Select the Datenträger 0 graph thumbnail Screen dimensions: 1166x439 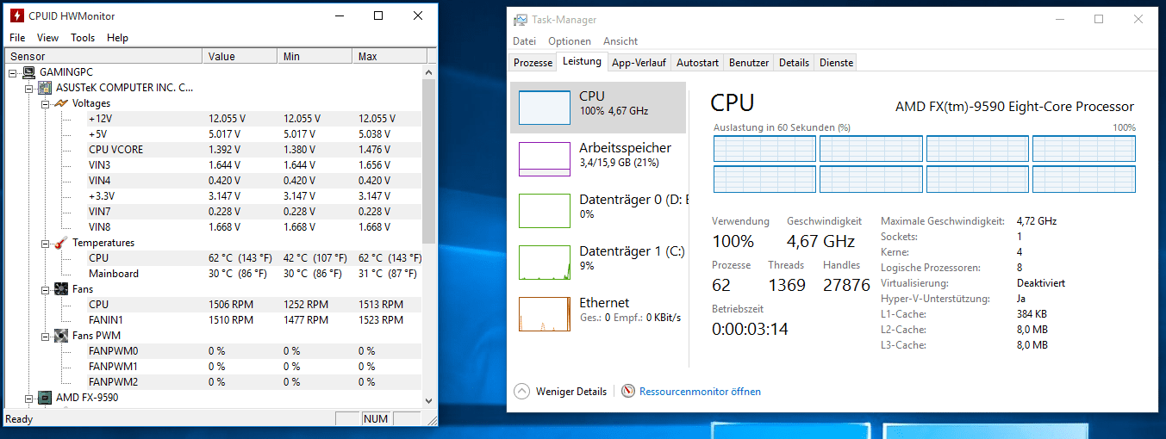point(544,211)
